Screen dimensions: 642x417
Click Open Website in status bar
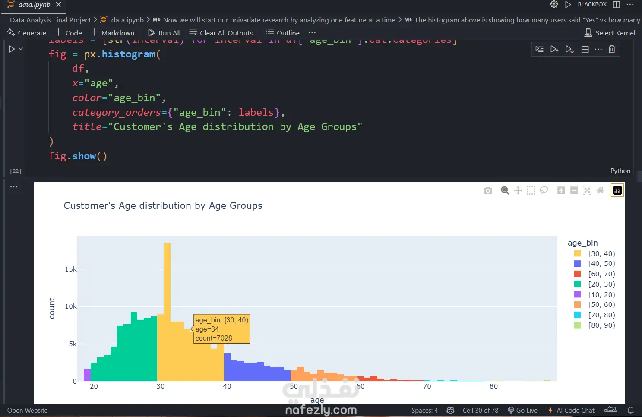tap(27, 411)
